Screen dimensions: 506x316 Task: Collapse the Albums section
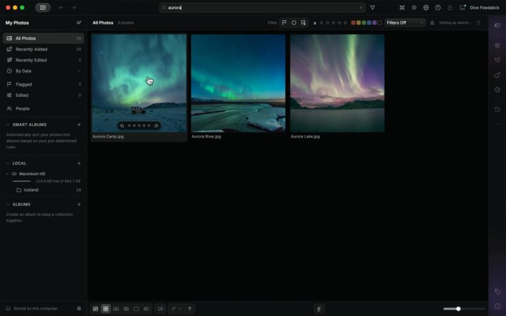point(8,205)
